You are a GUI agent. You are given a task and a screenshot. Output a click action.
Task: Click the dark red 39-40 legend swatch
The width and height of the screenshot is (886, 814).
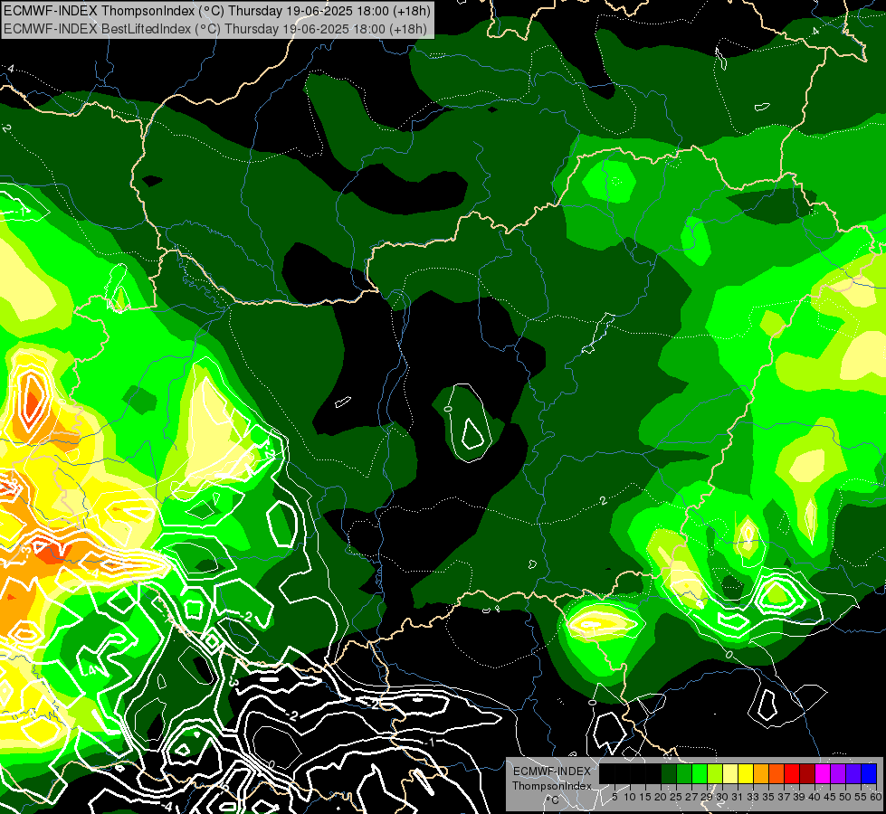[x=807, y=773]
